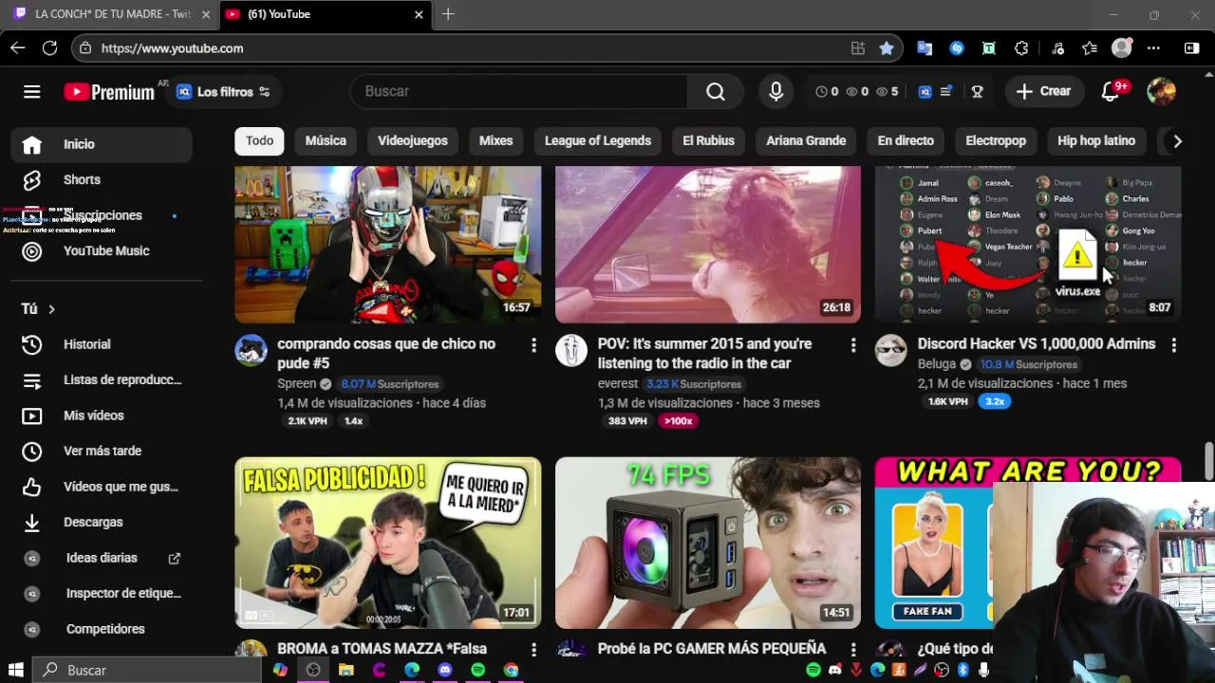The height and width of the screenshot is (683, 1215).
Task: Click the search magnifier button
Action: 716,91
